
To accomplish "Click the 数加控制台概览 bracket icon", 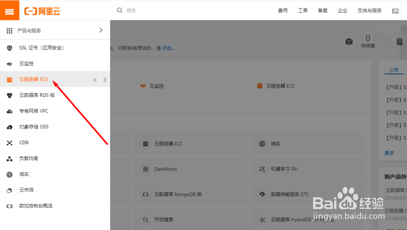I will coord(10,206).
